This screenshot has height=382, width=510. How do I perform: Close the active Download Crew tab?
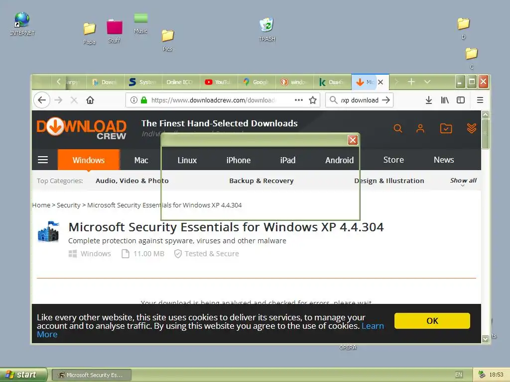click(x=381, y=82)
